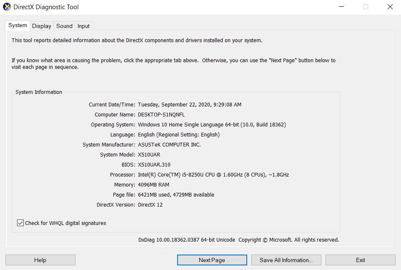Click the Next Page button
Screen dimensions: 401x270
pos(212,260)
